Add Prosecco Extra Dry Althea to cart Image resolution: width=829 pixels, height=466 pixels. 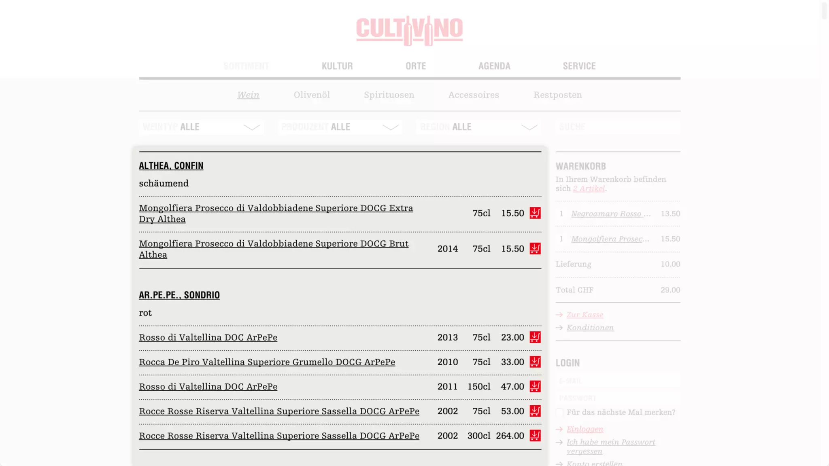[535, 213]
